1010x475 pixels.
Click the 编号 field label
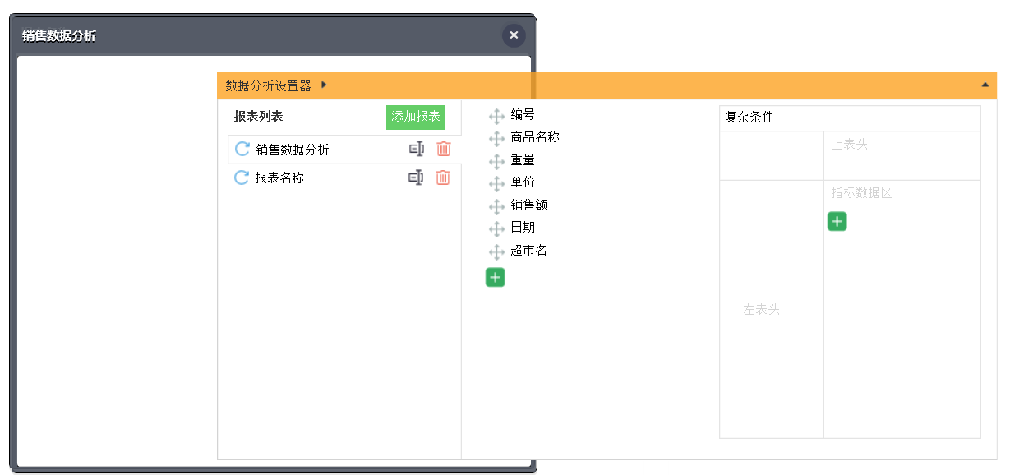tap(523, 115)
